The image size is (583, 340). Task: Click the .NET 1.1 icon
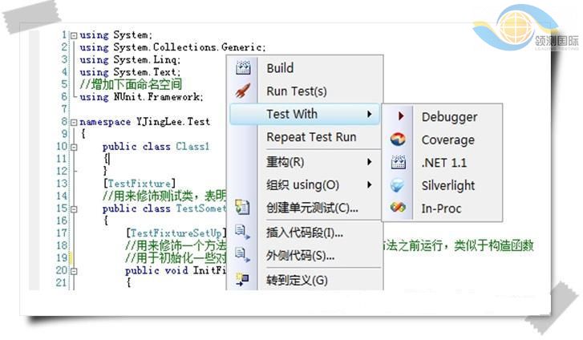(399, 162)
